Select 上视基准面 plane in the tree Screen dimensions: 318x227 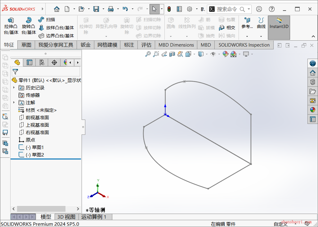pyautogui.click(x=34, y=125)
